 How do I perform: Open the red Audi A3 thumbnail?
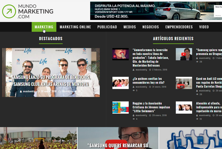[x=184, y=83]
